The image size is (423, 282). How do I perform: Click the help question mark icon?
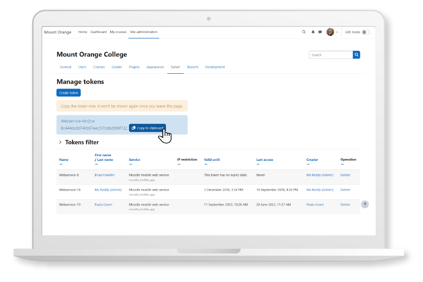[x=365, y=204]
